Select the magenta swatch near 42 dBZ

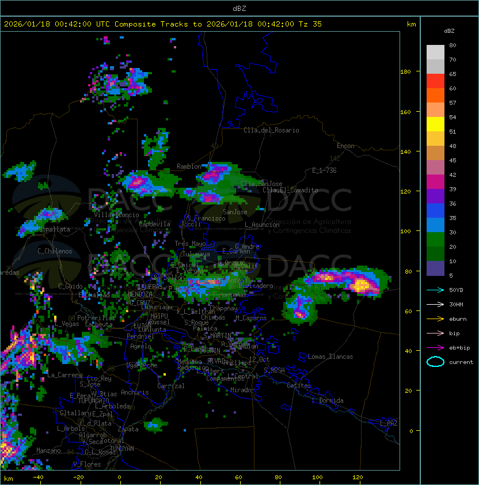435,182
